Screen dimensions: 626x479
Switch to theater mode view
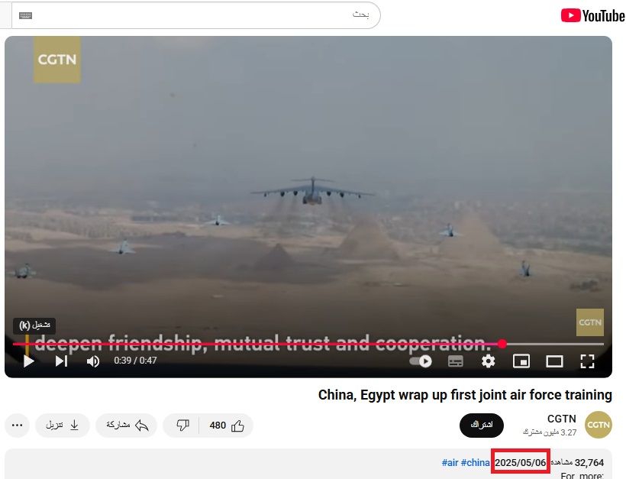point(554,361)
